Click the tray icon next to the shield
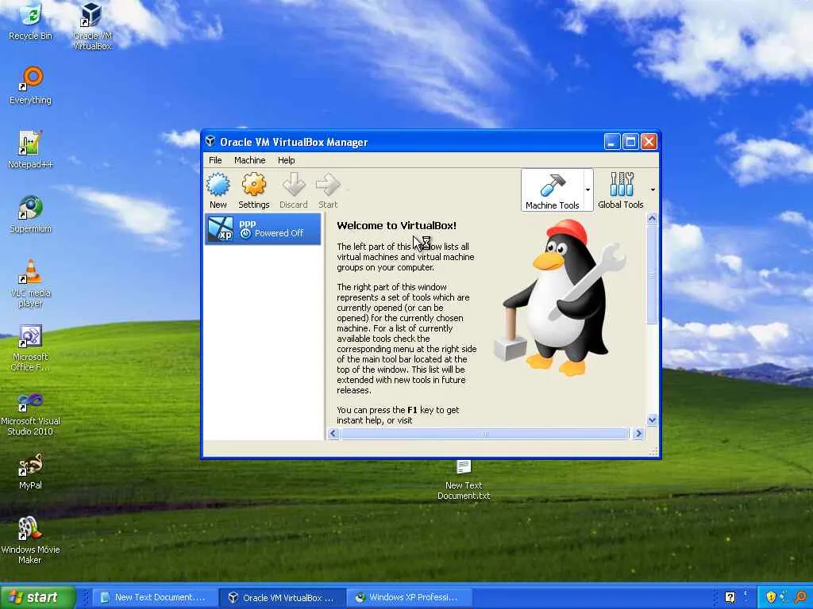The image size is (813, 609). (x=785, y=598)
